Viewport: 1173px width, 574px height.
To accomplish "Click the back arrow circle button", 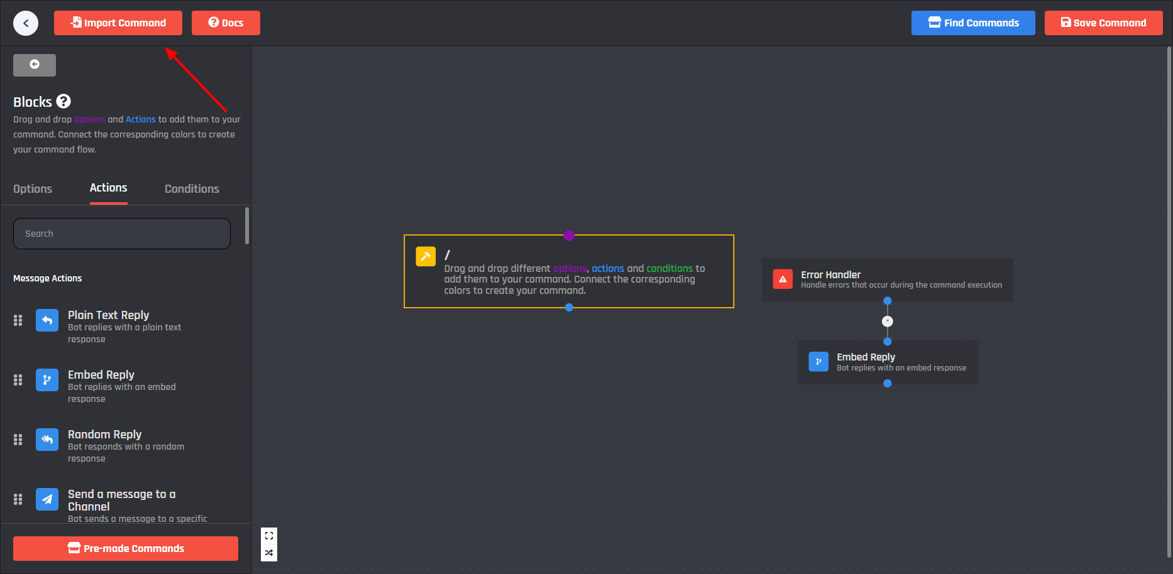I will 26,23.
